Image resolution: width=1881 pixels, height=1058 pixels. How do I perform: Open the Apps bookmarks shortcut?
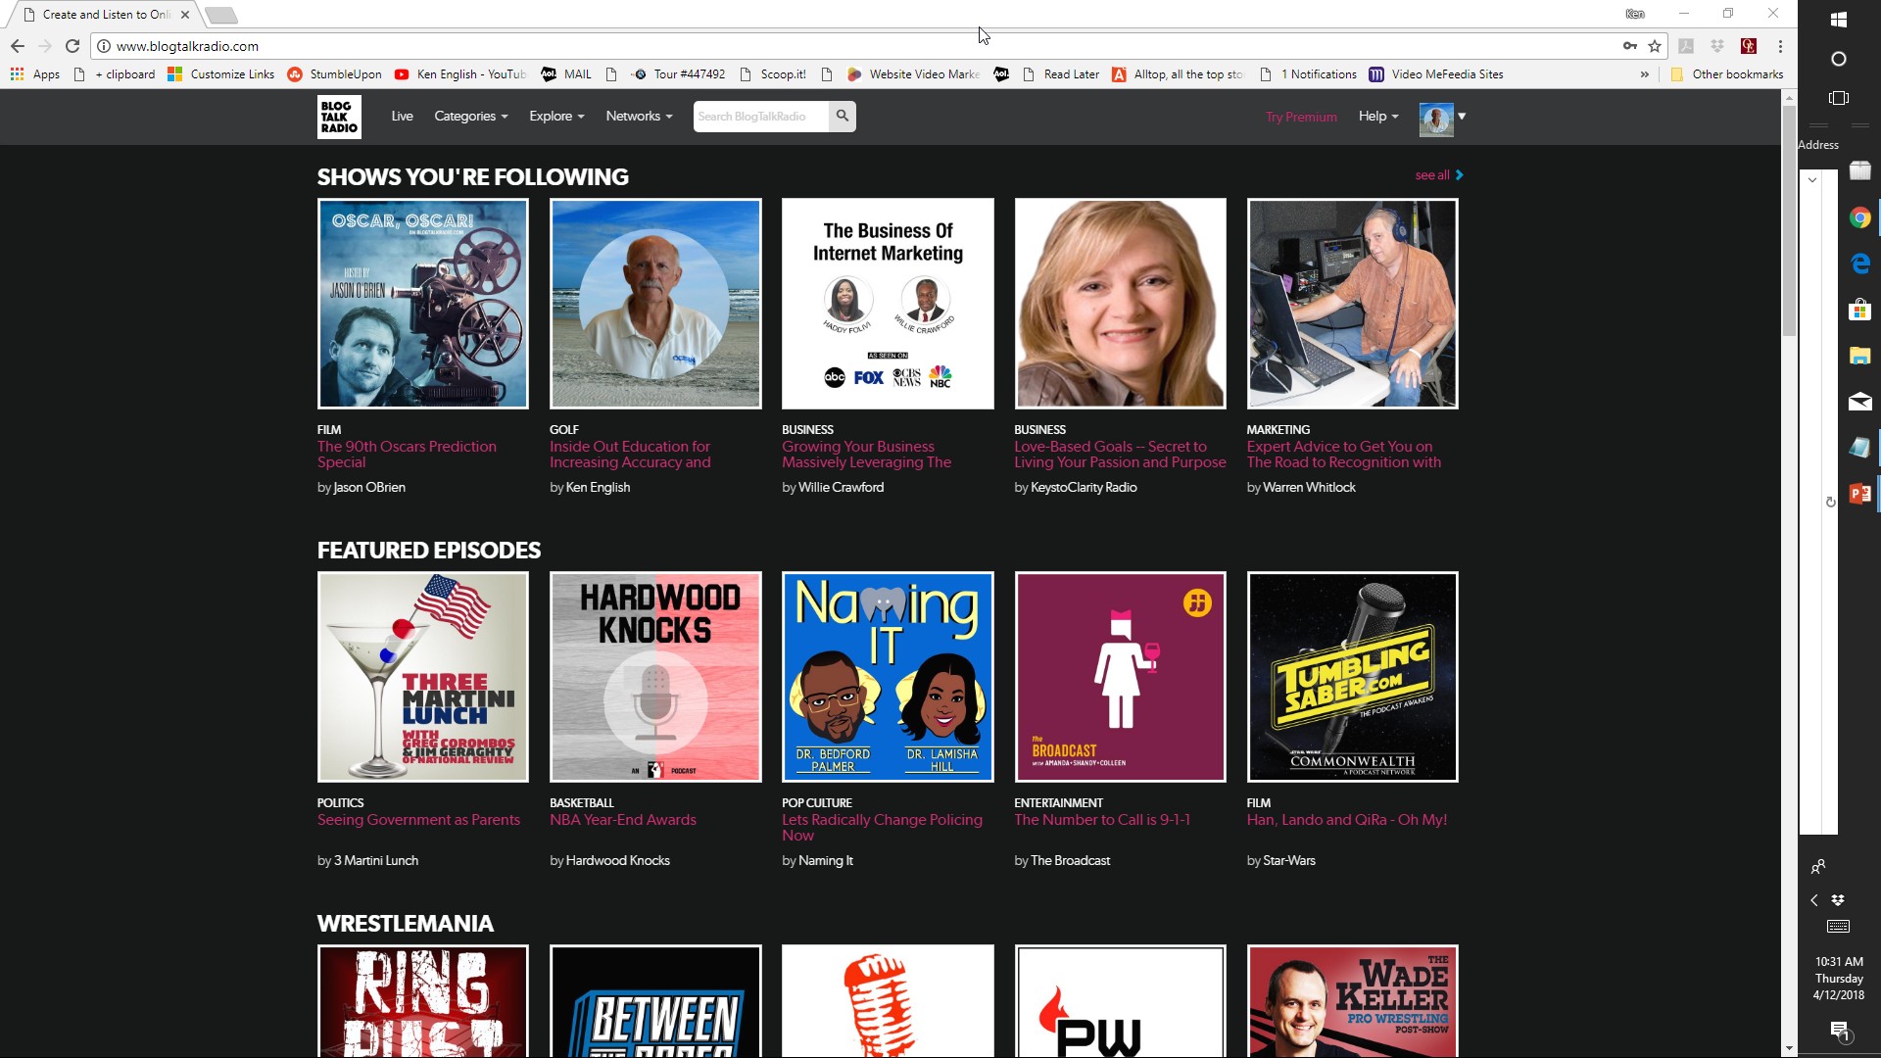(35, 74)
